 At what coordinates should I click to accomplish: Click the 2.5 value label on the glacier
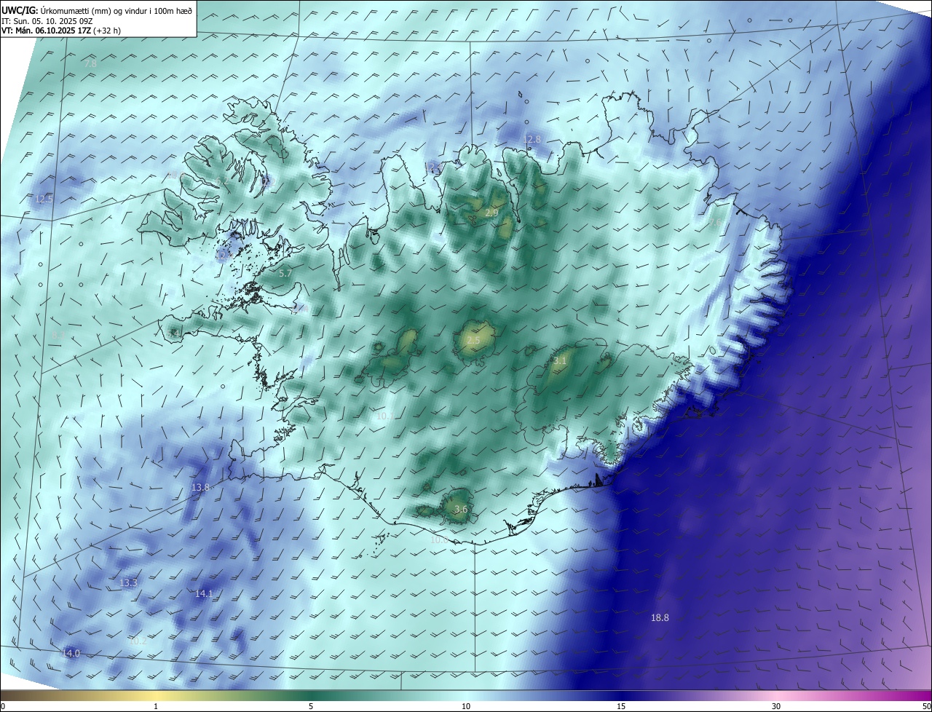tap(473, 340)
